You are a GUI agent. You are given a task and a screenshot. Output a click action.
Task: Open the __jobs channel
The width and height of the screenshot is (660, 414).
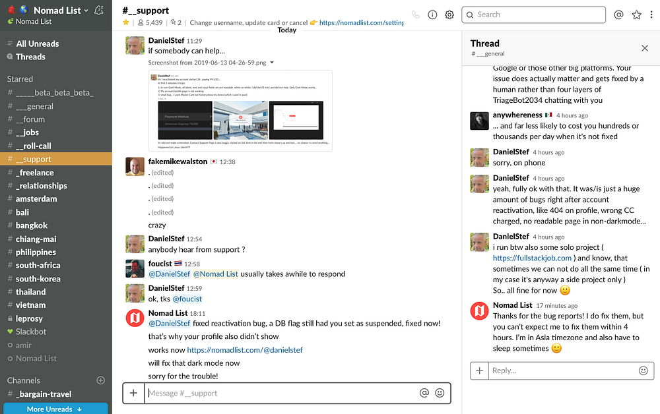(56, 133)
